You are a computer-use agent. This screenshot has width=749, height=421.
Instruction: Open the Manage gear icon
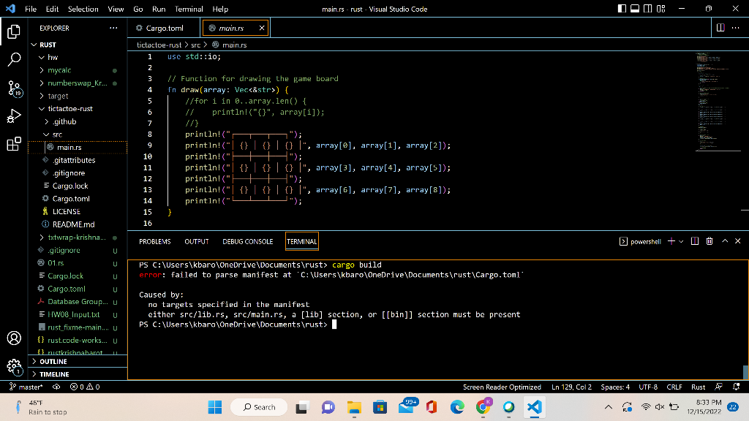[x=15, y=366]
